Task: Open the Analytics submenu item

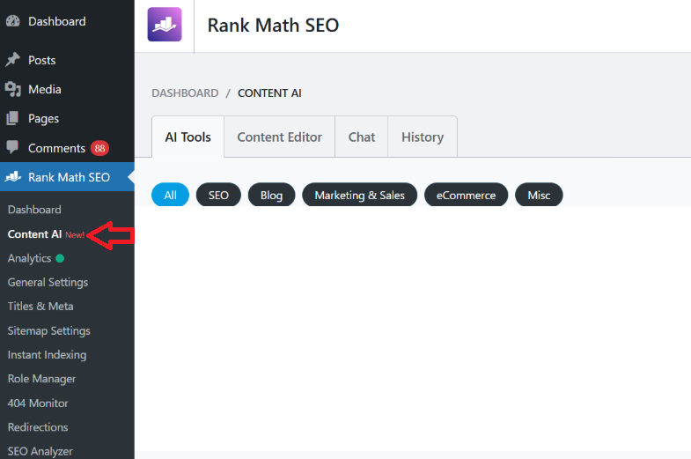Action: [29, 258]
